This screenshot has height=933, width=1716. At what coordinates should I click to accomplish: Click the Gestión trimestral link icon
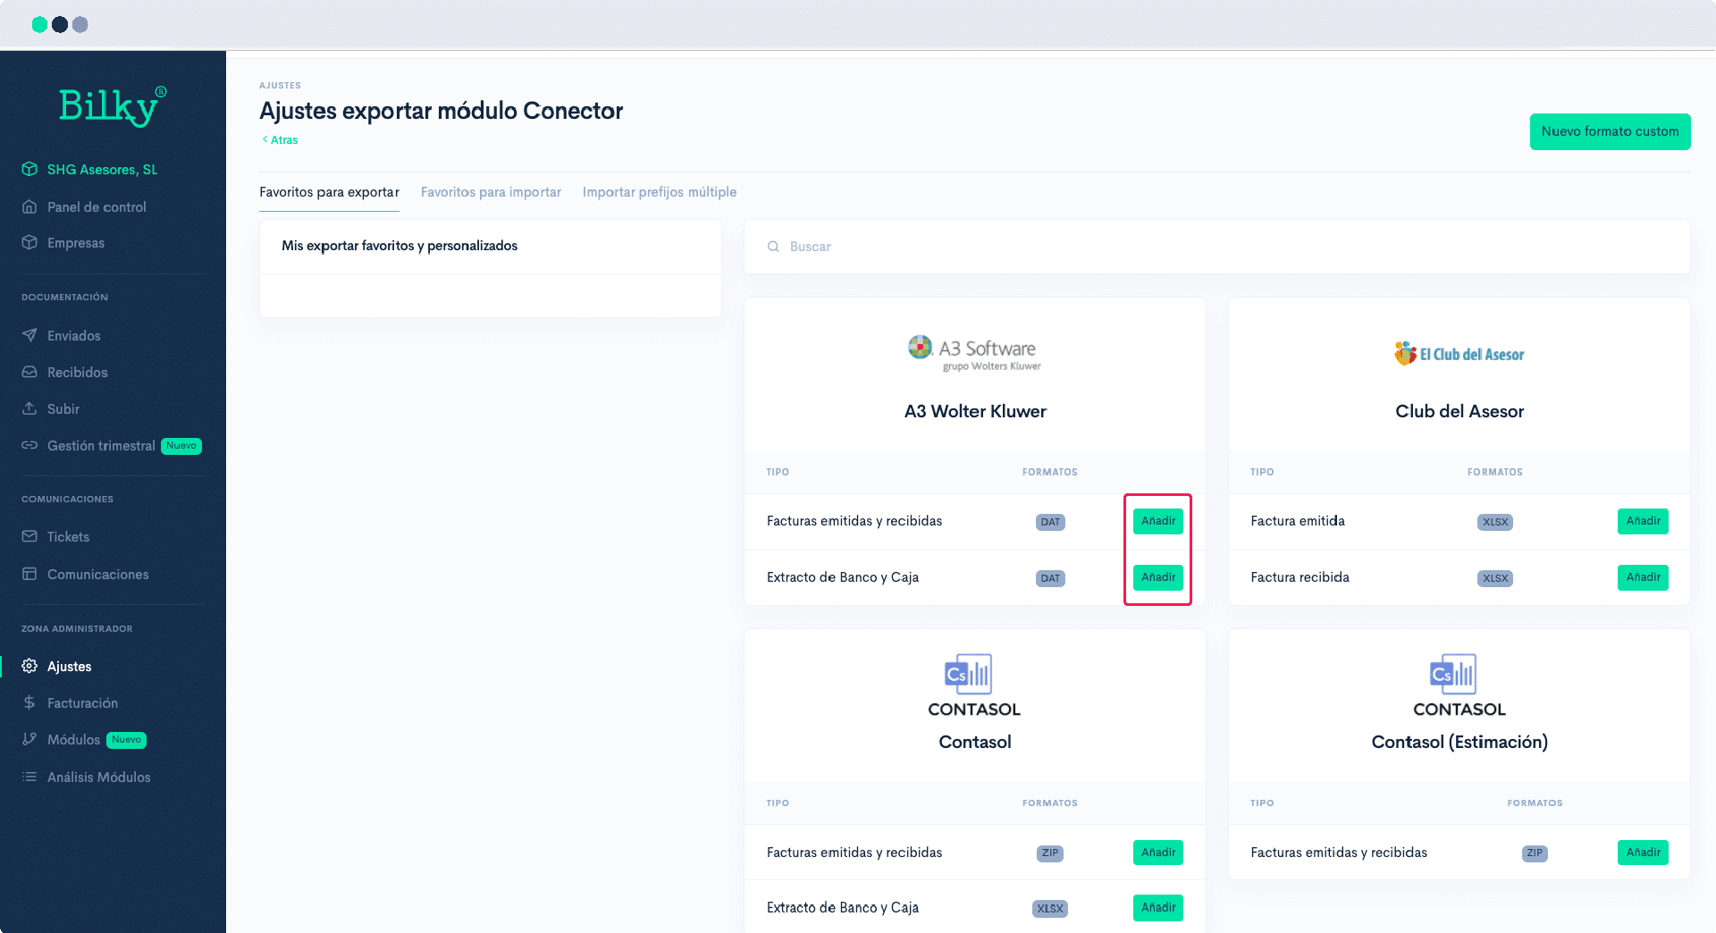click(29, 445)
